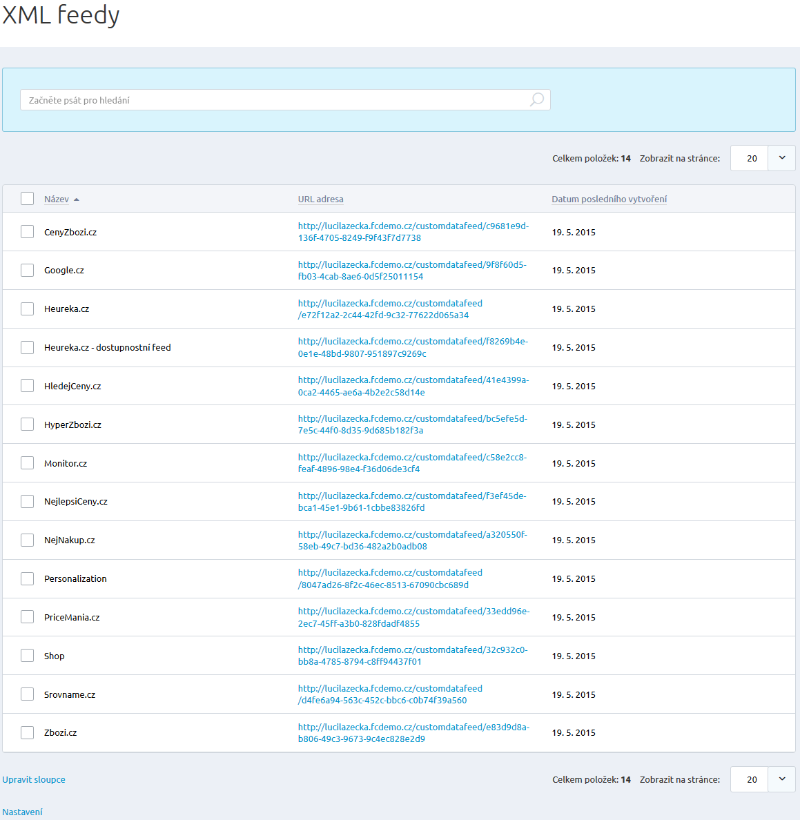
Task: Sort by Datum posledního vytvoření header
Action: [x=609, y=199]
